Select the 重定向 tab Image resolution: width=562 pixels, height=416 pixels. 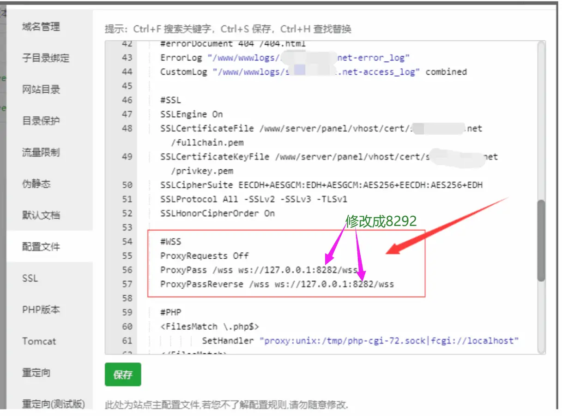[36, 373]
